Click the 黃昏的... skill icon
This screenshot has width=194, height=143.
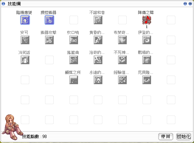[x=98, y=40]
